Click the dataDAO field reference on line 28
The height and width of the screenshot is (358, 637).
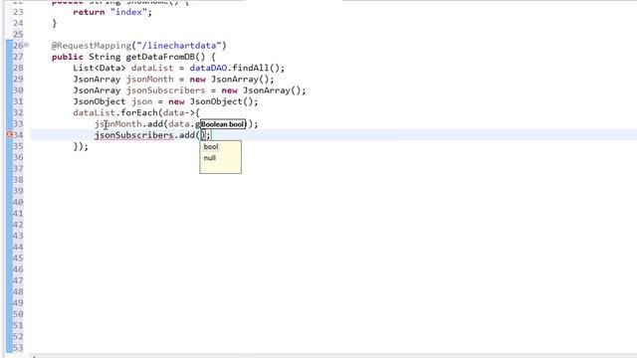click(208, 68)
